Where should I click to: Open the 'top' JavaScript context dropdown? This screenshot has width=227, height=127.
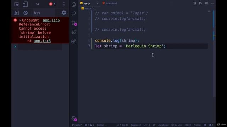[44, 13]
